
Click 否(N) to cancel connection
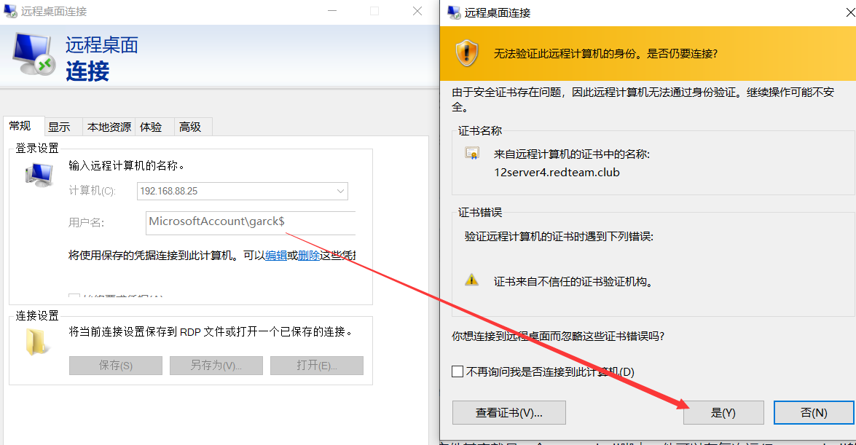(x=814, y=412)
